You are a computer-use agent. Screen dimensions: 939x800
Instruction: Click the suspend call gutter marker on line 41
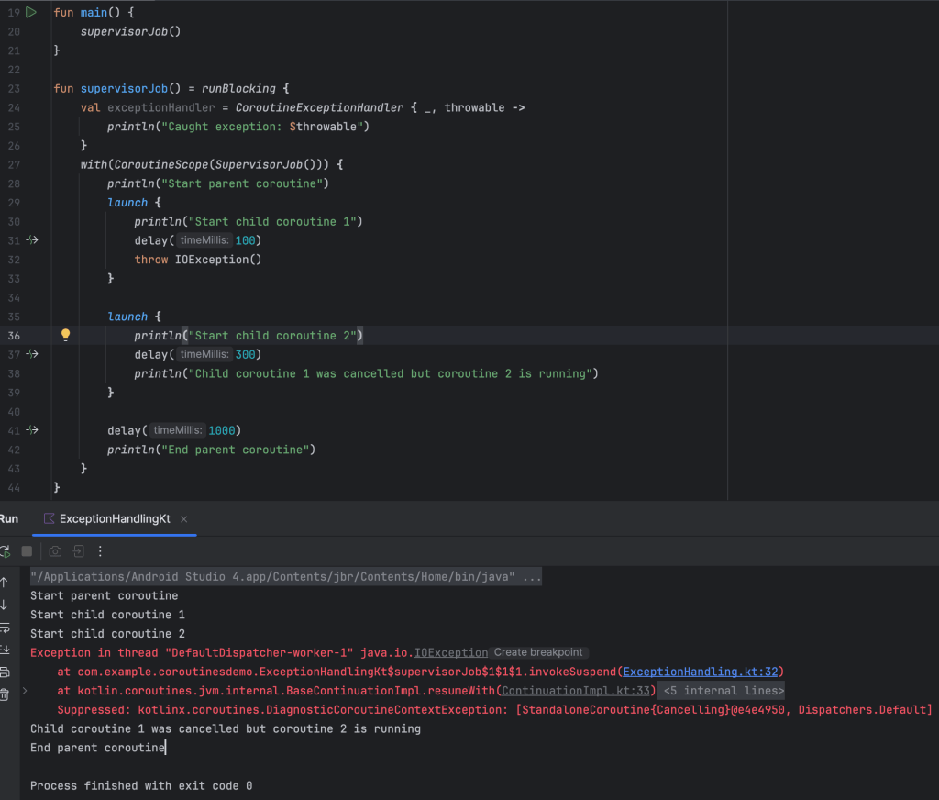32,430
